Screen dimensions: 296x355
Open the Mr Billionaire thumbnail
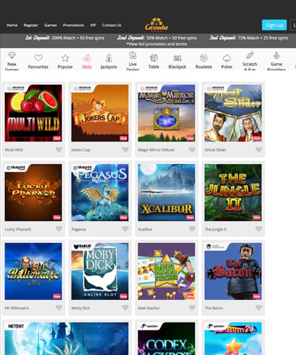[x=33, y=271]
